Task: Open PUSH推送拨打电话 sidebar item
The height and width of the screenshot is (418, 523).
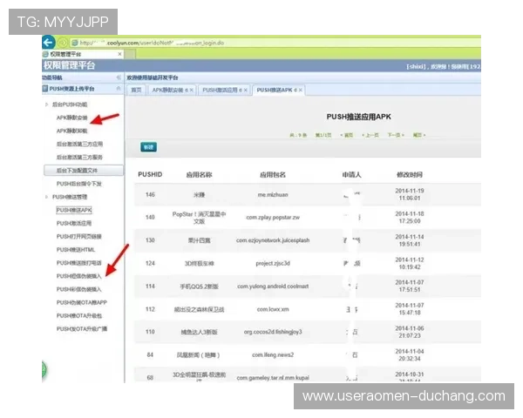Action: tap(79, 263)
